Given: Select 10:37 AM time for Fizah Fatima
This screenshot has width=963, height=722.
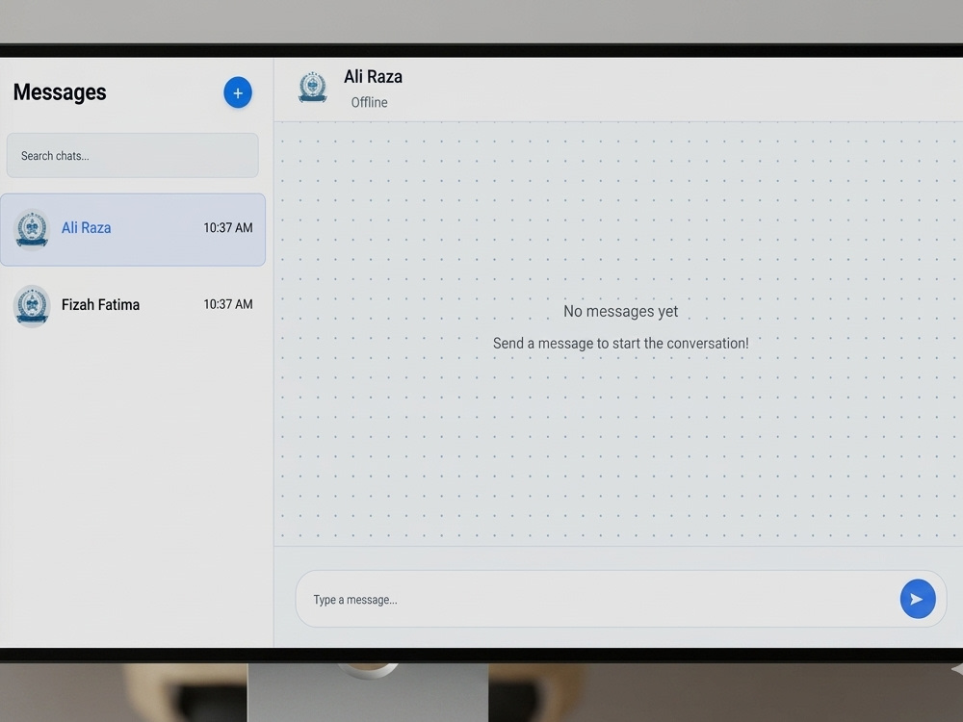Looking at the screenshot, I should (x=228, y=304).
